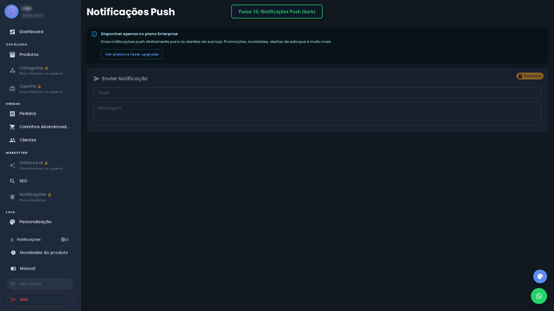
Task: Click the Categorias shapes icon
Action: 12,71
